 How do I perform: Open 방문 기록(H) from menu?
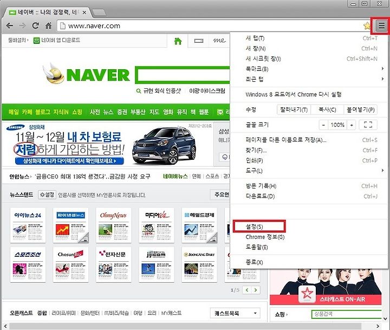coord(308,186)
